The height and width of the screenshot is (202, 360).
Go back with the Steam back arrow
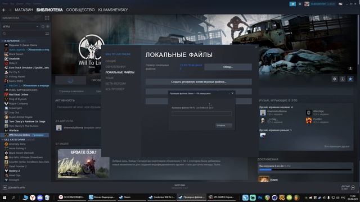coord(4,10)
